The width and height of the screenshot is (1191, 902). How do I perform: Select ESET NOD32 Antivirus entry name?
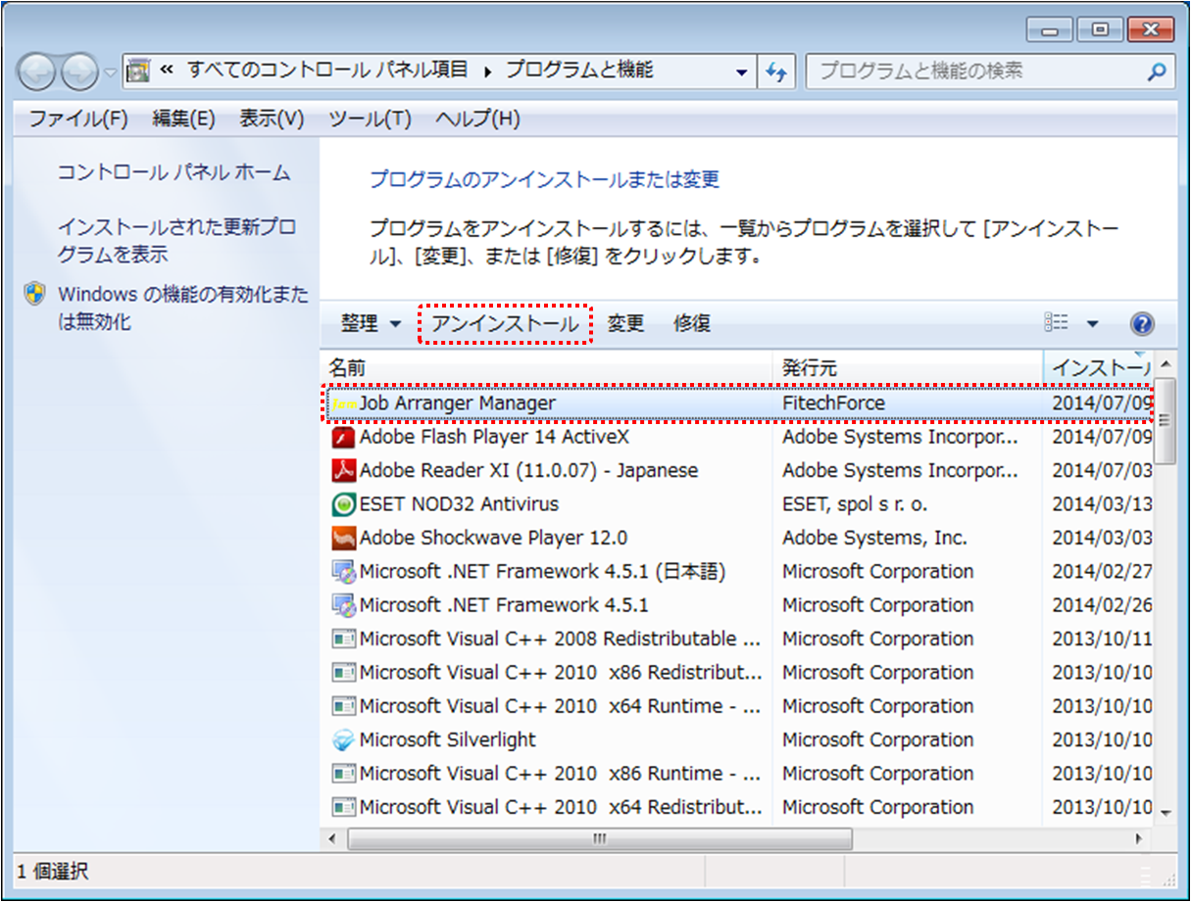[x=459, y=504]
